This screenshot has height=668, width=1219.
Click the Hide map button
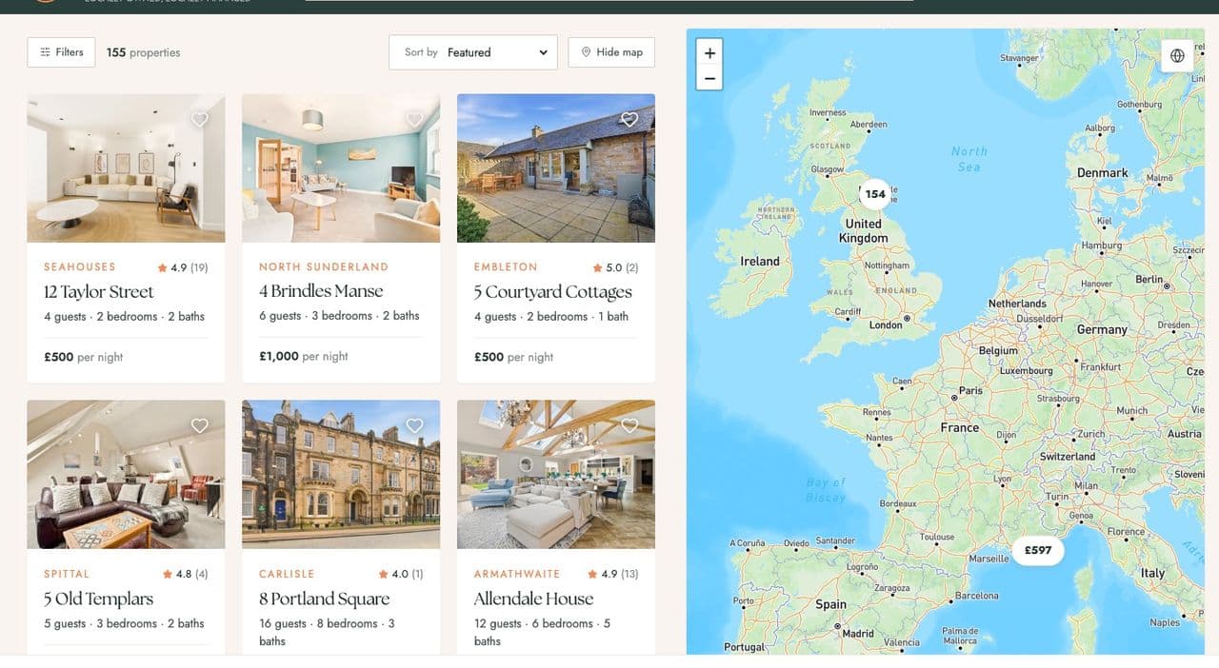click(611, 52)
